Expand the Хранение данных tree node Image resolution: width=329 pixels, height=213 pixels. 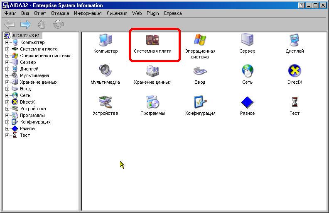point(7,82)
